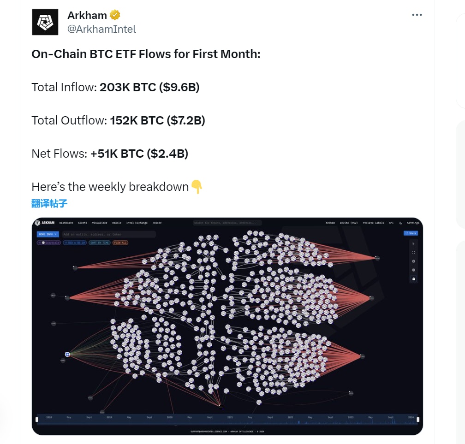
Task: Zoom out using the minus icon
Action: (413, 269)
